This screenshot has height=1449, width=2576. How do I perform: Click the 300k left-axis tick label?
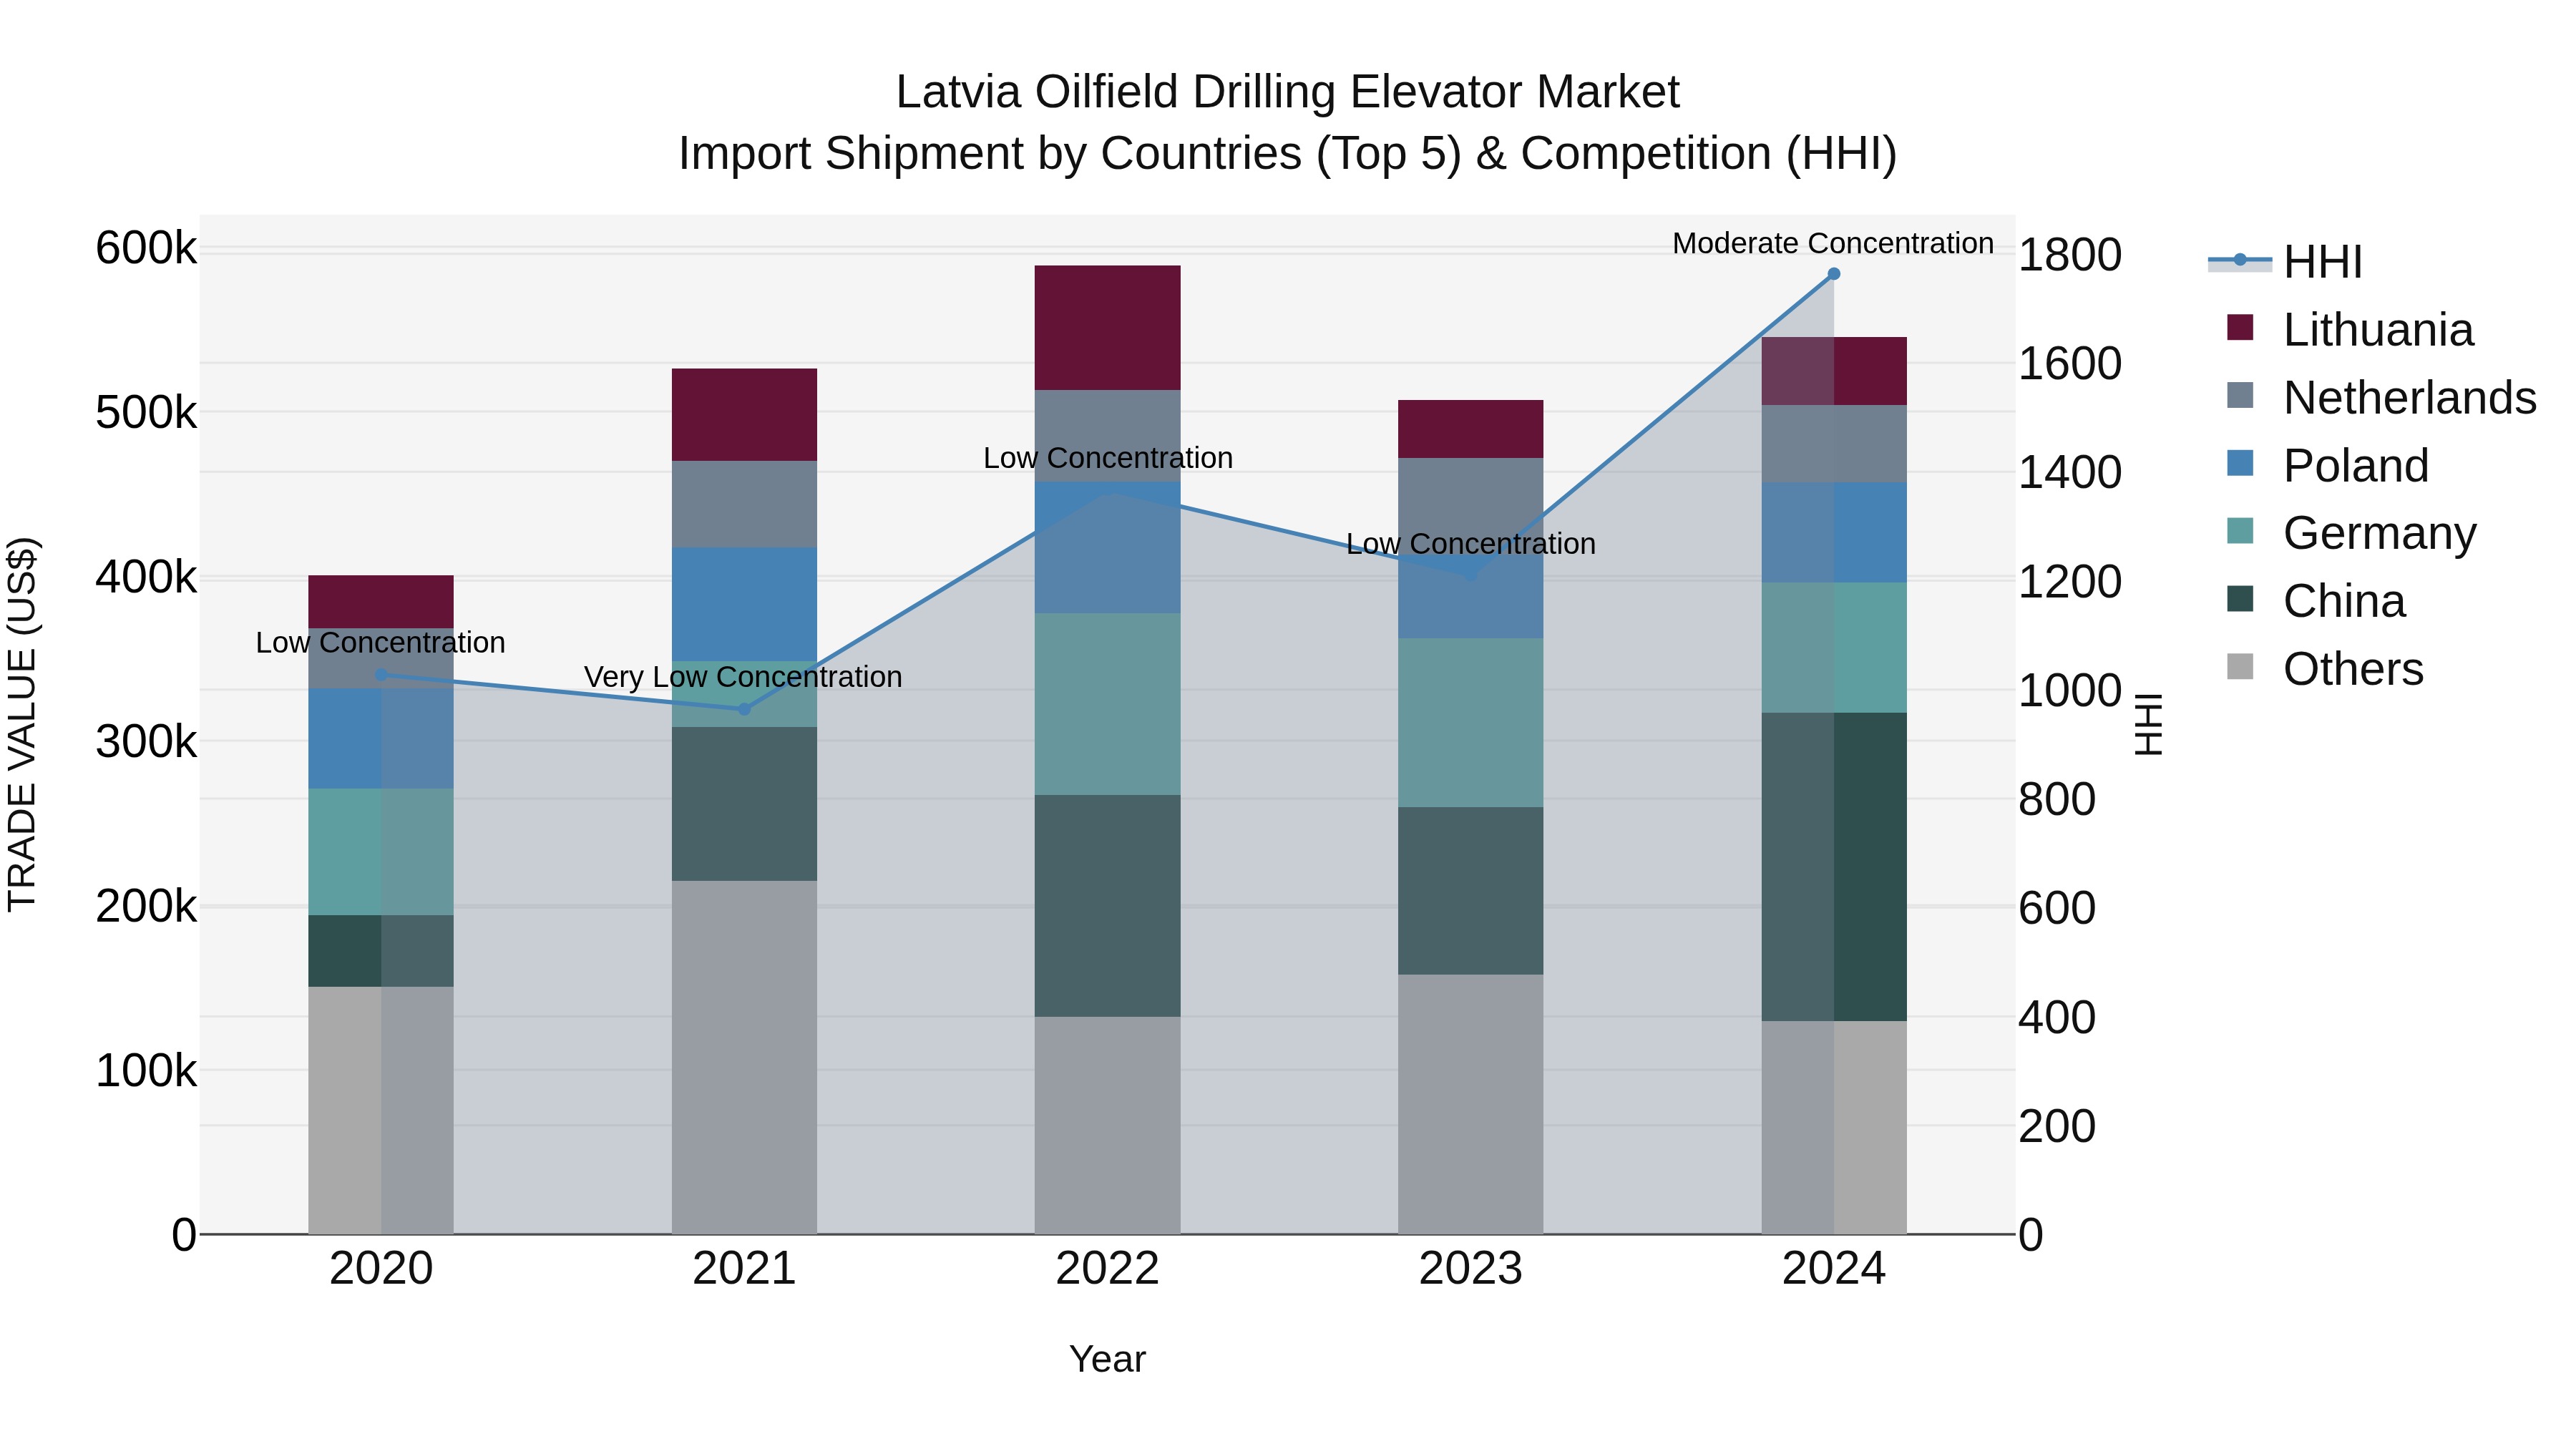click(146, 742)
